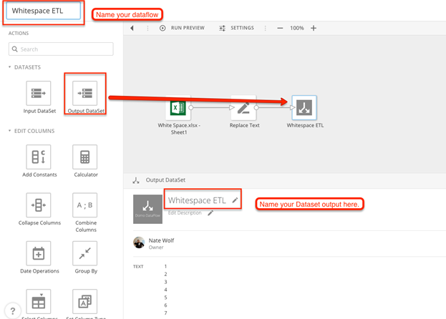446x319 pixels.
Task: Select the Whitespace ETL output node
Action: pyautogui.click(x=304, y=108)
